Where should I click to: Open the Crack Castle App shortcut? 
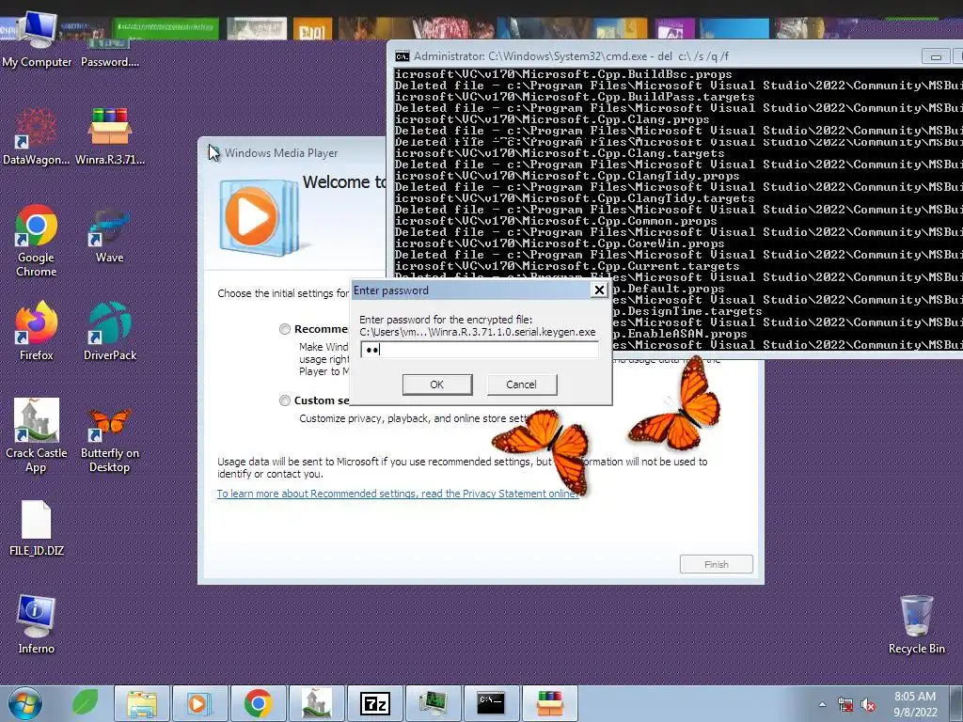click(x=36, y=436)
